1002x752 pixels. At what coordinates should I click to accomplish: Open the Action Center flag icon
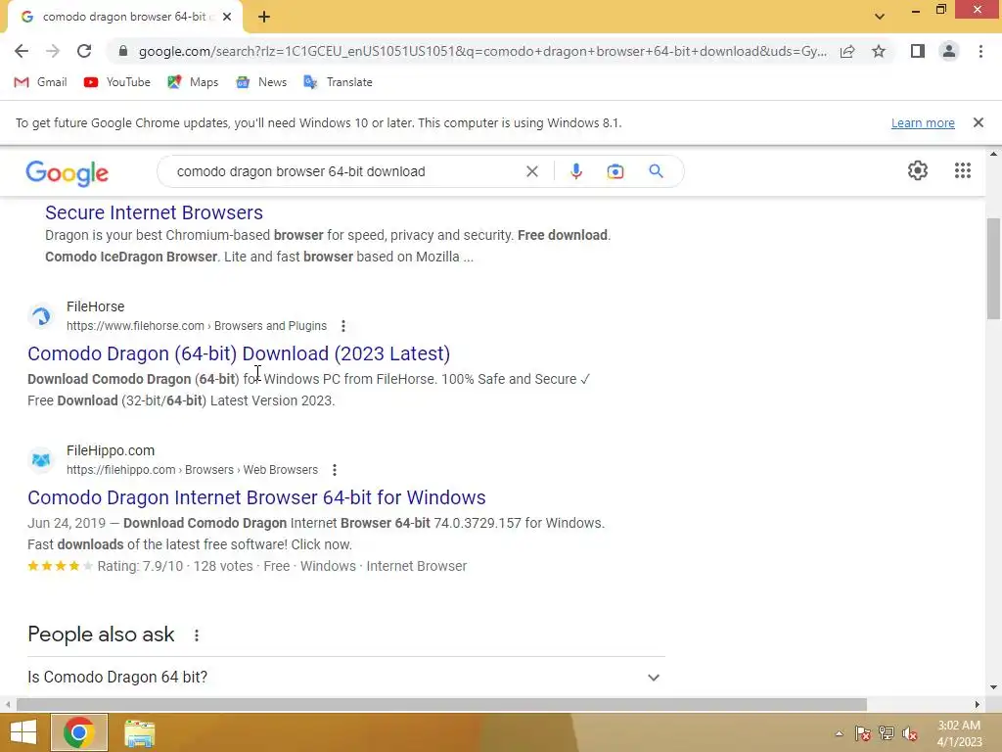click(x=863, y=733)
